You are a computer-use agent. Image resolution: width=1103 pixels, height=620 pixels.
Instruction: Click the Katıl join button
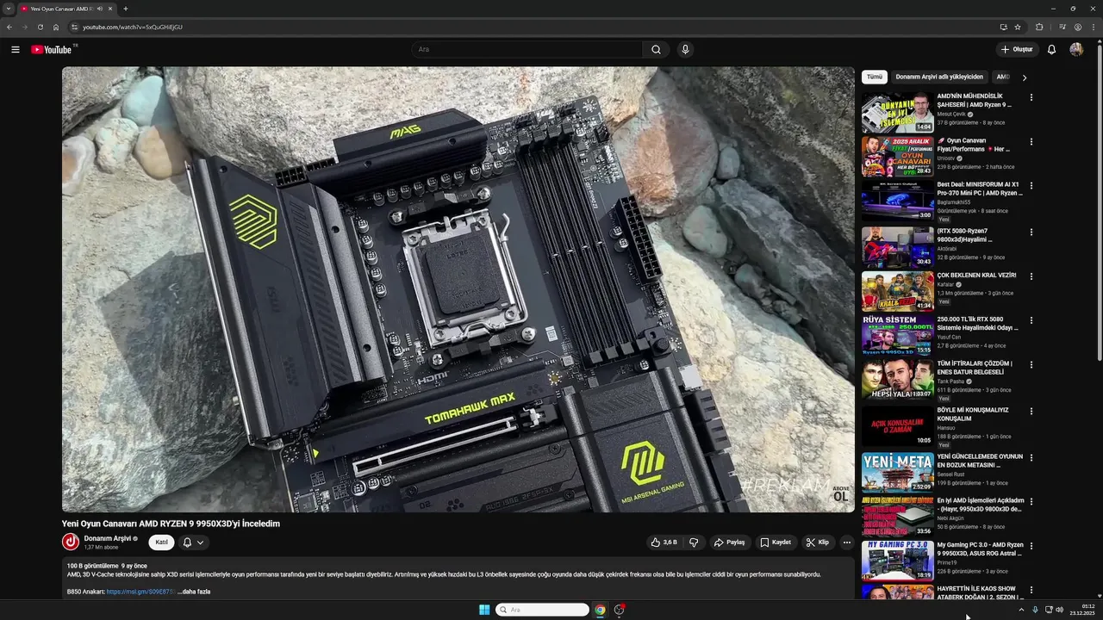(x=161, y=542)
